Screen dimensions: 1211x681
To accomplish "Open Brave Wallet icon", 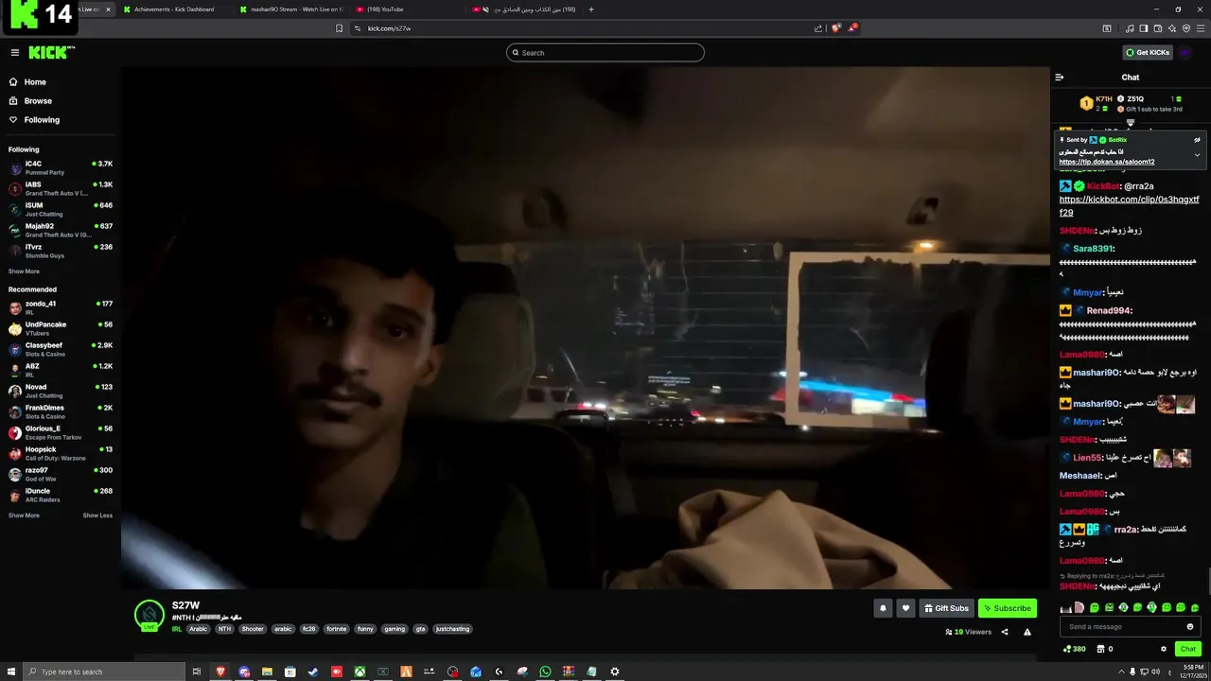I will coord(1158,28).
